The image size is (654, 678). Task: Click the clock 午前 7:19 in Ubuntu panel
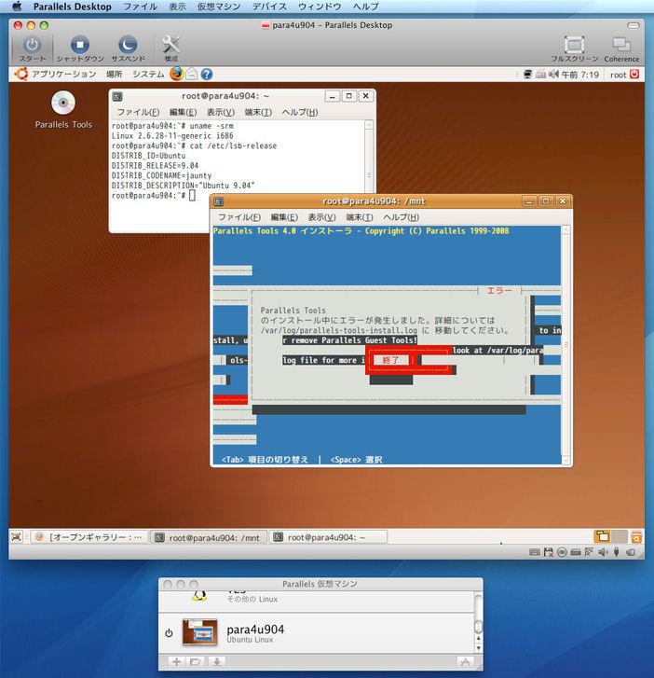pyautogui.click(x=580, y=75)
